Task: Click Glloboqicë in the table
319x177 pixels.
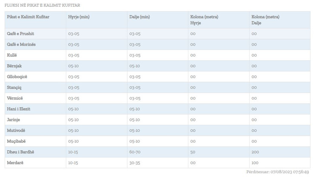Action: (x=17, y=77)
